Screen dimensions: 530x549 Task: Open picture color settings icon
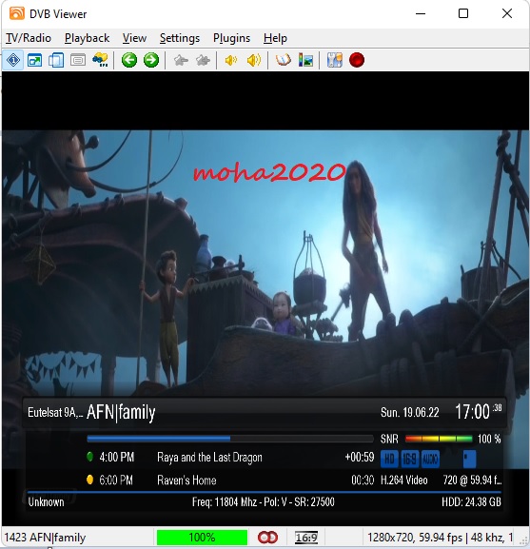click(305, 60)
